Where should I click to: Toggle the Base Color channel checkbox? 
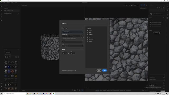coord(88,31)
